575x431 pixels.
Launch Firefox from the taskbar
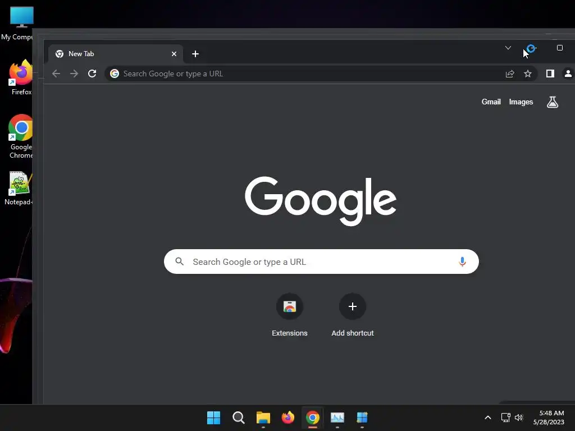[288, 418]
